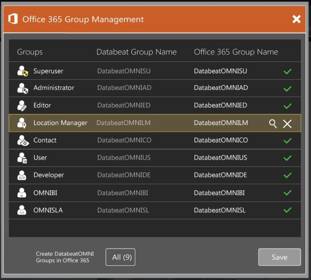Click the Location Manager group icon
Screen dimensions: 311x280
[22, 123]
